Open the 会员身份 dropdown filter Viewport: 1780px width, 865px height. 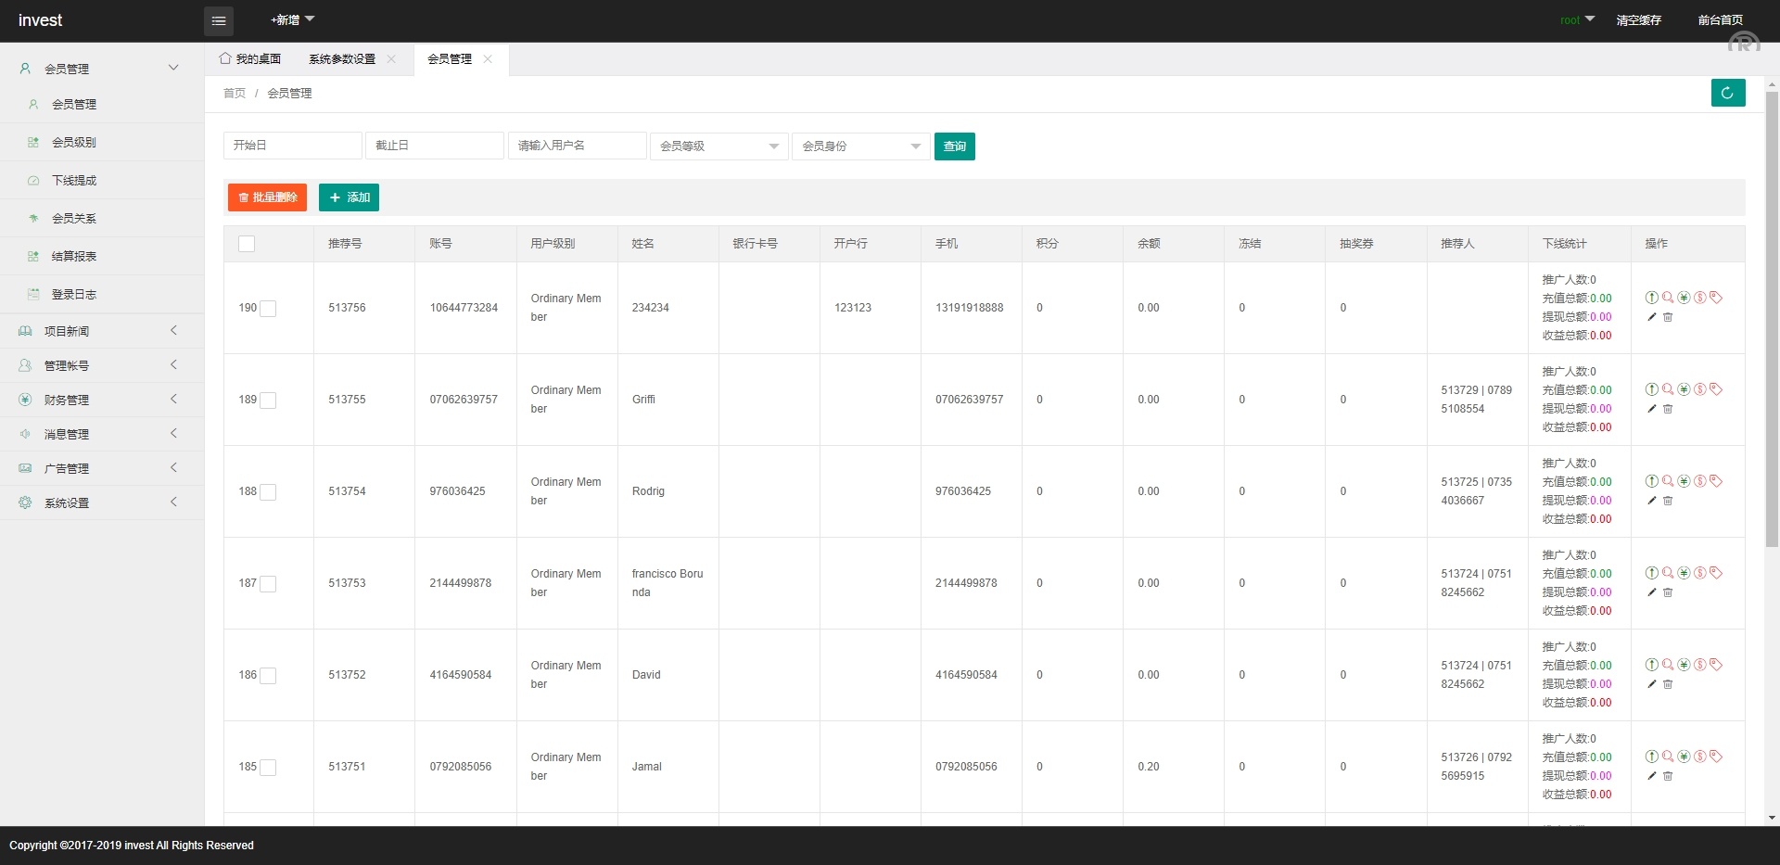click(x=860, y=146)
